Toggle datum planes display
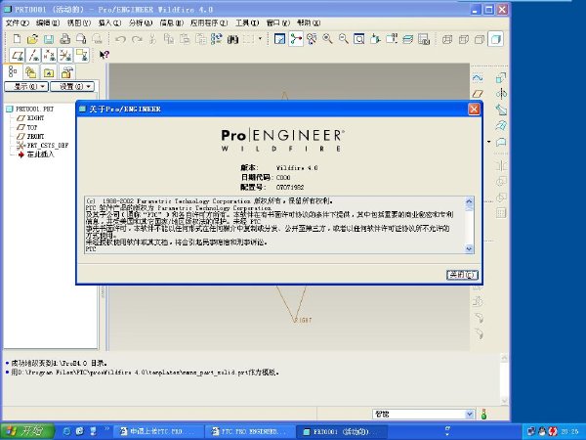Image resolution: width=586 pixels, height=440 pixels. 18,56
